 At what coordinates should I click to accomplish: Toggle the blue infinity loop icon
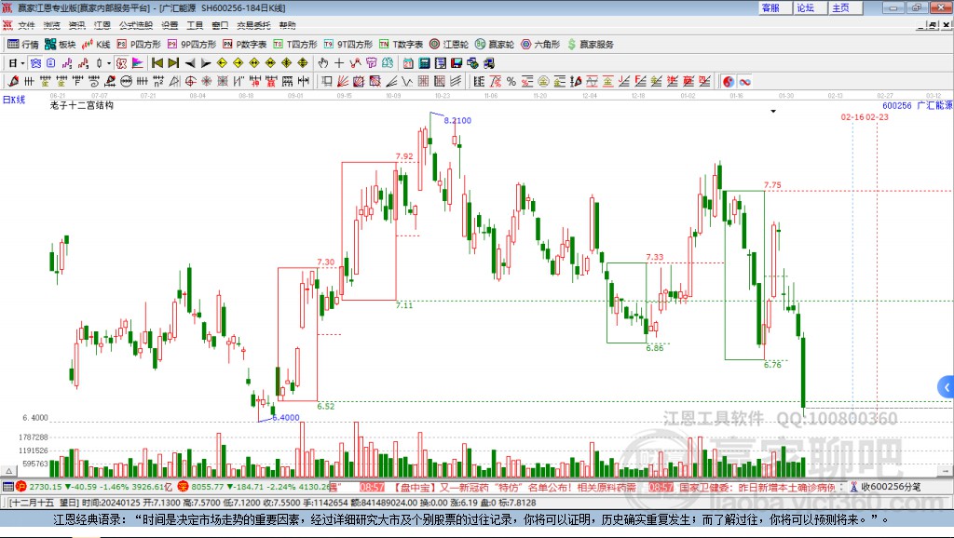pos(744,82)
